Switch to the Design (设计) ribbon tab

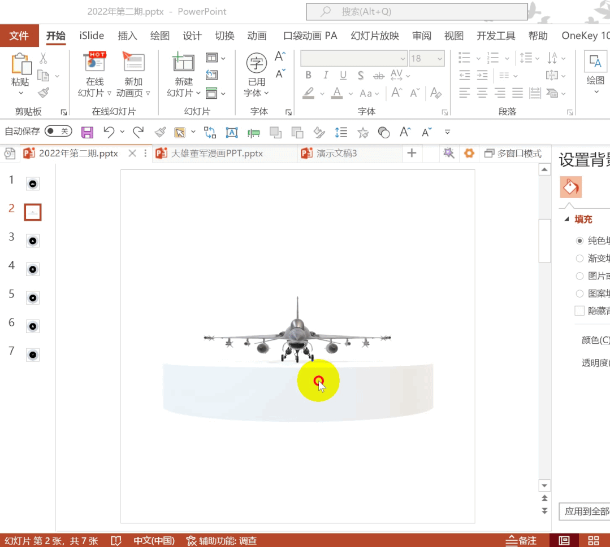[192, 36]
